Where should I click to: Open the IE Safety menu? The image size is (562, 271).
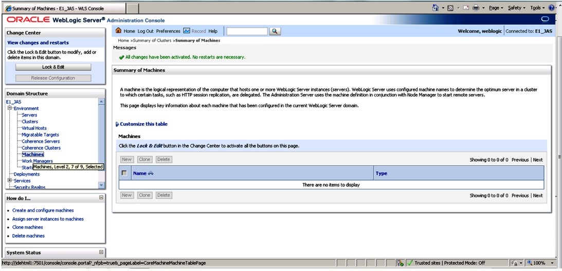point(516,8)
